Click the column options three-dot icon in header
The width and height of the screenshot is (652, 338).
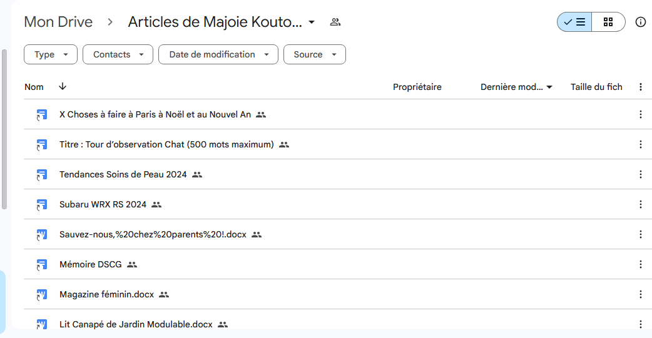tap(640, 87)
